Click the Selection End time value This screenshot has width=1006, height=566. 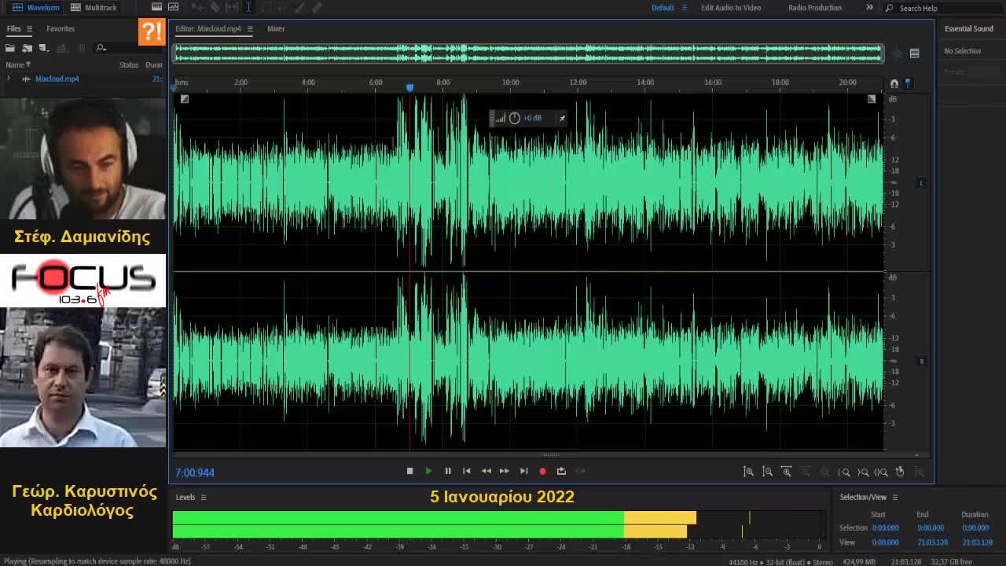(931, 528)
